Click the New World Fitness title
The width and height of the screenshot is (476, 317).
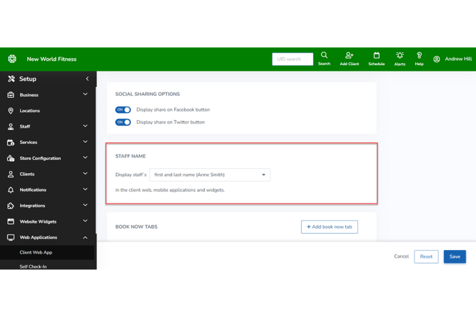[52, 59]
